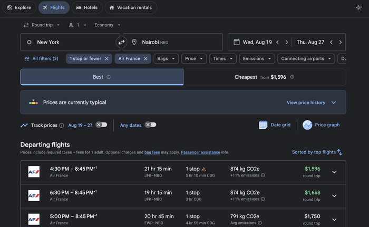Viewport: 369px width, 227px height.
Task: Click Avg emissions info icon on $1,750 flight
Action: [x=260, y=223]
